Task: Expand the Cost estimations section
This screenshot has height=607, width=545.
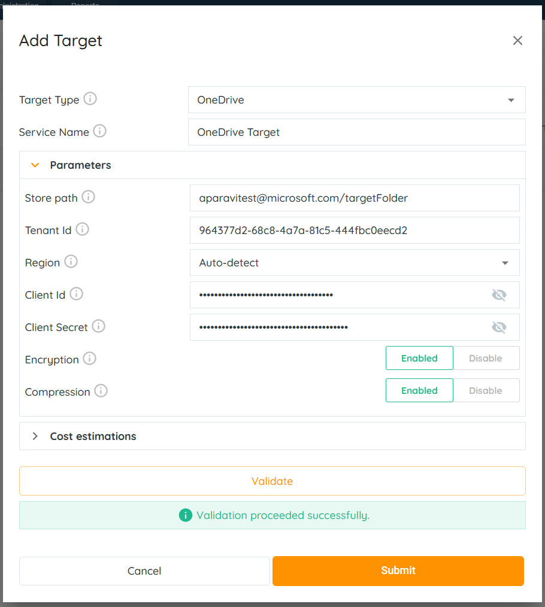Action: coord(93,436)
